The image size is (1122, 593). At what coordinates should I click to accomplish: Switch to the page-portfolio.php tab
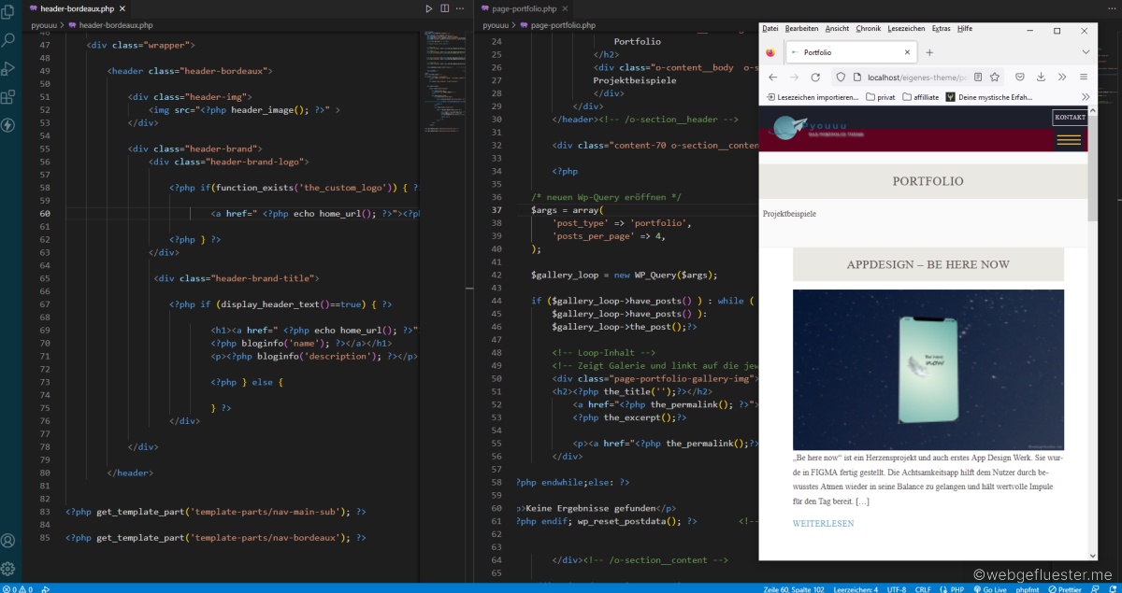524,8
